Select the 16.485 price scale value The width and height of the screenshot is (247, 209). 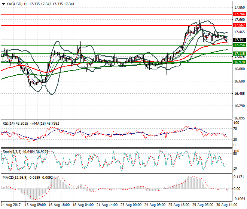click(240, 94)
